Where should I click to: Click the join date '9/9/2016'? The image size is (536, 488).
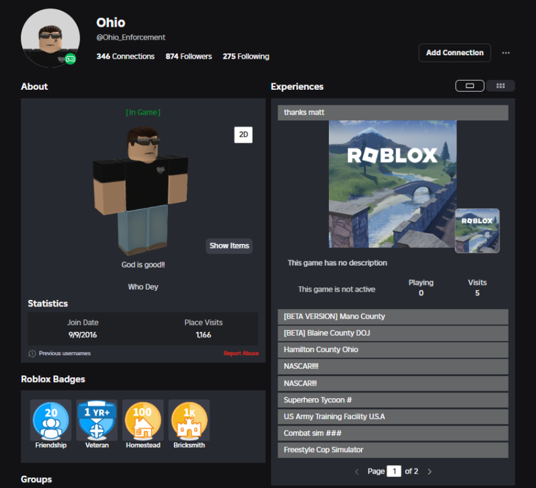pos(83,335)
